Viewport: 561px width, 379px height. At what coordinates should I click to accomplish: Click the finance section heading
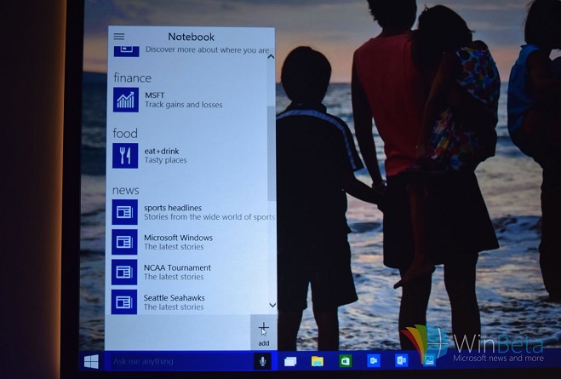pyautogui.click(x=133, y=78)
